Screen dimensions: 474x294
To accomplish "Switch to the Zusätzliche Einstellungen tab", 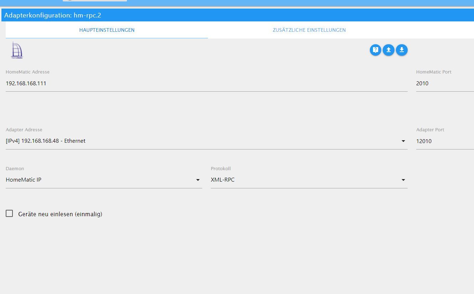I will pos(309,30).
